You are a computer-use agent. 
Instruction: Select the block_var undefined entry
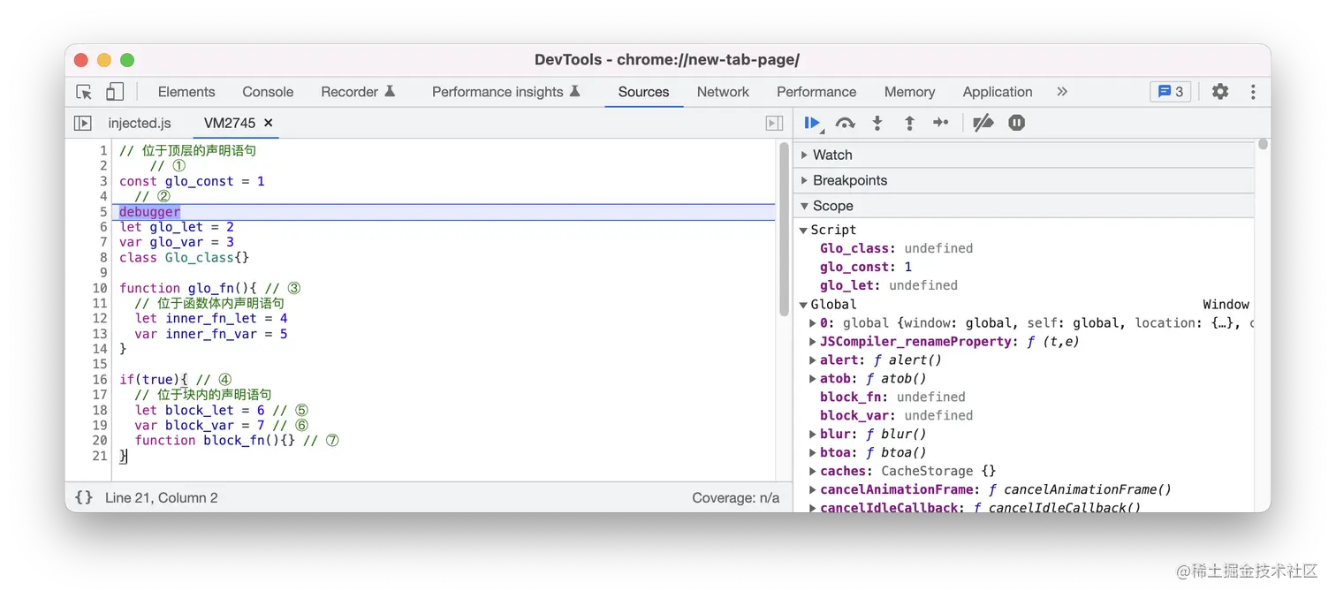click(x=896, y=415)
